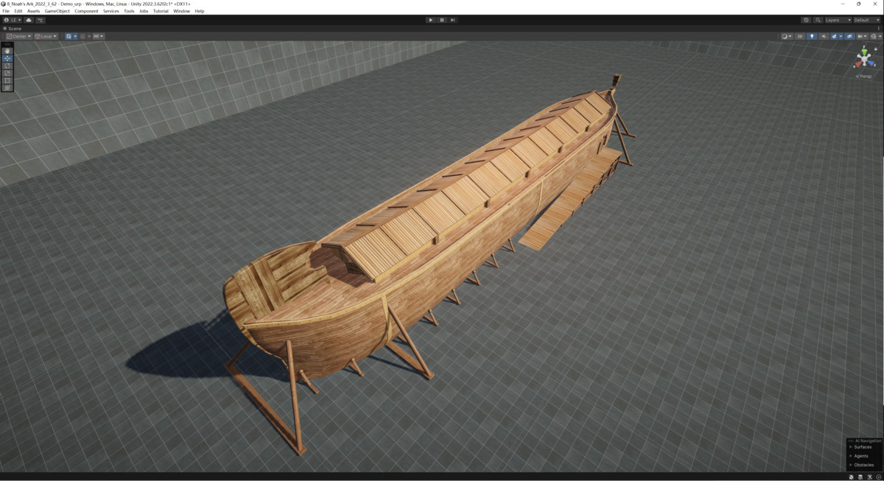Click the green Y axis gizmo cone

click(x=866, y=50)
